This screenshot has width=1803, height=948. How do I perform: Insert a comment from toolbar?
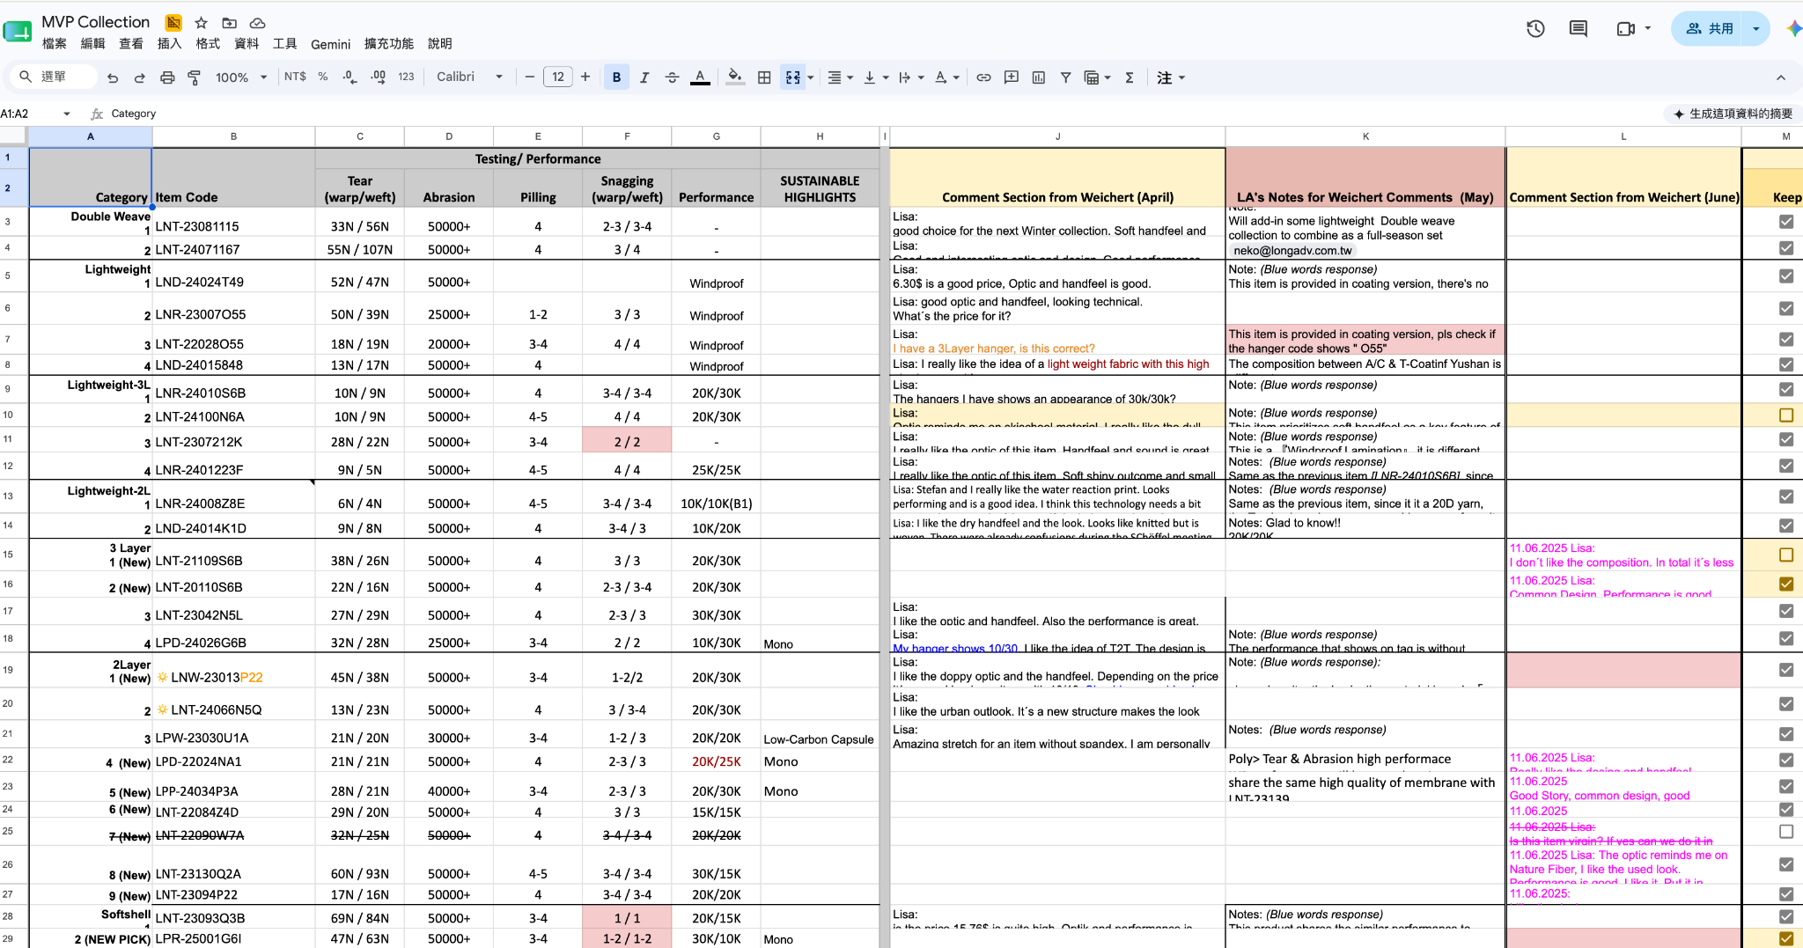click(x=1012, y=77)
